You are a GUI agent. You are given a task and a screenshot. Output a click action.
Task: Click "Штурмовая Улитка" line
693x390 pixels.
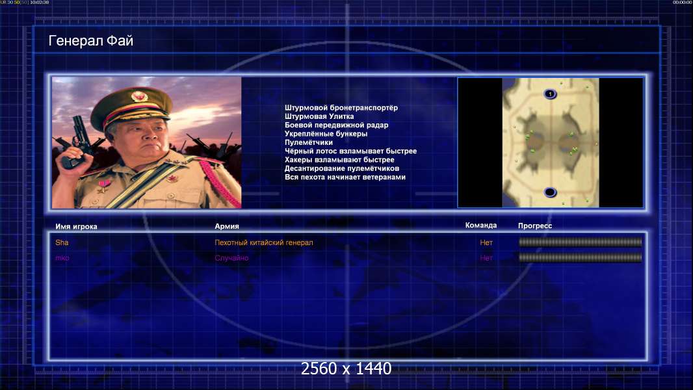[319, 116]
